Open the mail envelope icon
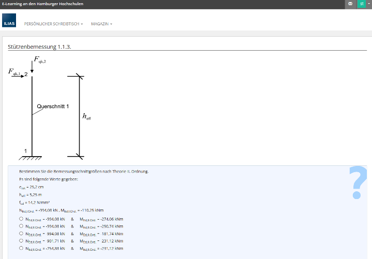 coord(351,4)
